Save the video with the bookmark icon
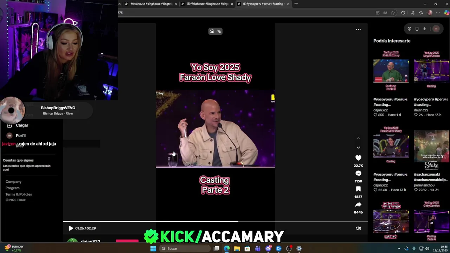The image size is (450, 253). [x=358, y=189]
